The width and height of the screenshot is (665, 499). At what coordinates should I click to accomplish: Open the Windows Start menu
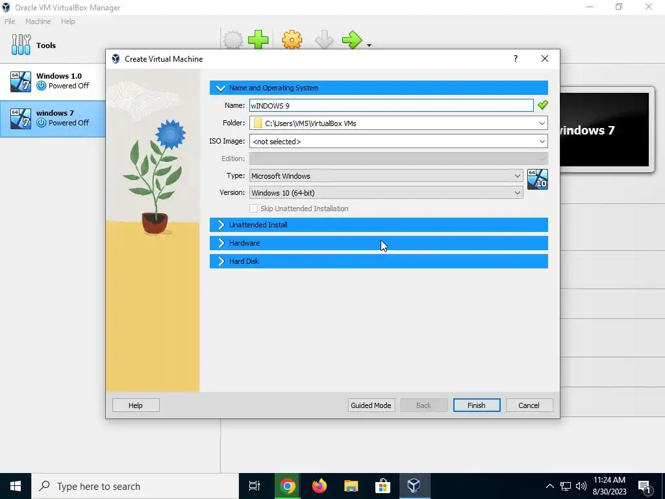click(x=16, y=486)
